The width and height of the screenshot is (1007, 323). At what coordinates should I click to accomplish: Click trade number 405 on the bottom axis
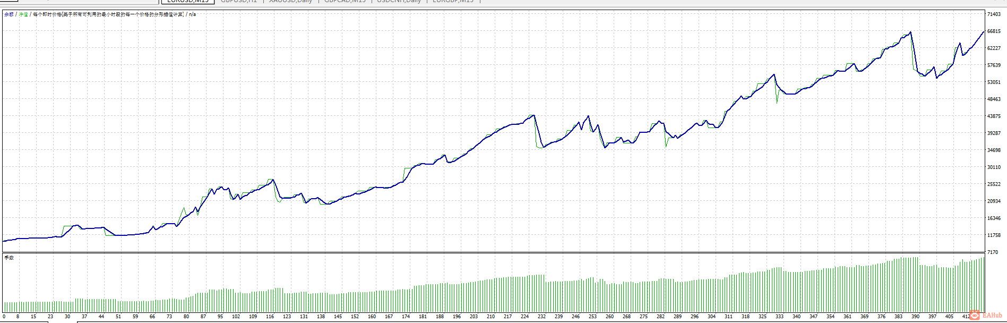click(x=950, y=317)
